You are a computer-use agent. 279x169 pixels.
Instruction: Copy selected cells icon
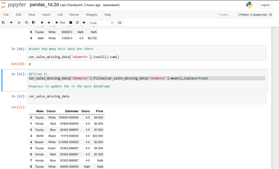coord(27,23)
